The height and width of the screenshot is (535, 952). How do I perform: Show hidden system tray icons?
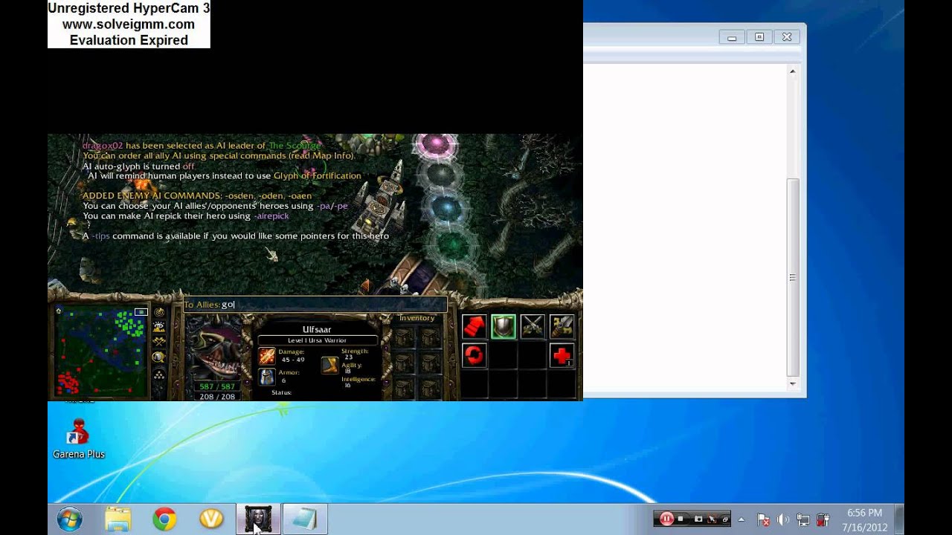click(742, 519)
